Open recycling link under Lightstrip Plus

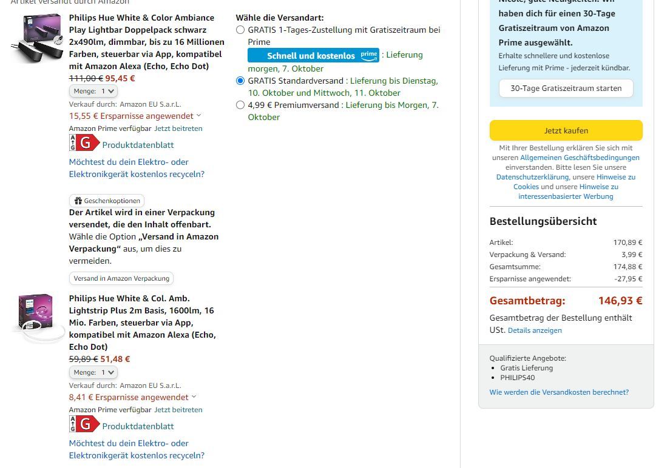[137, 449]
